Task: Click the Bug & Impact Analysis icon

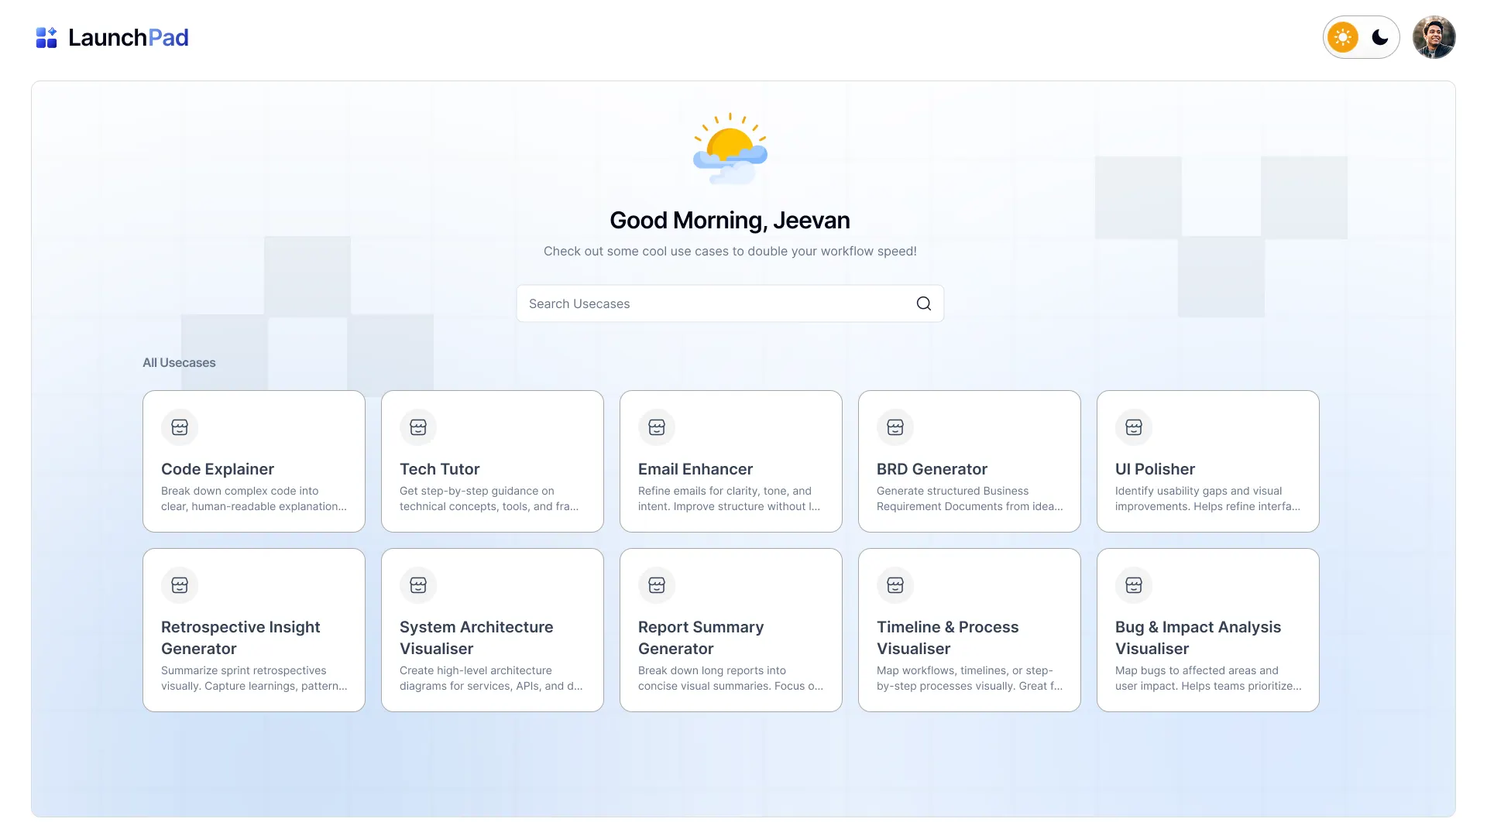Action: (1134, 585)
